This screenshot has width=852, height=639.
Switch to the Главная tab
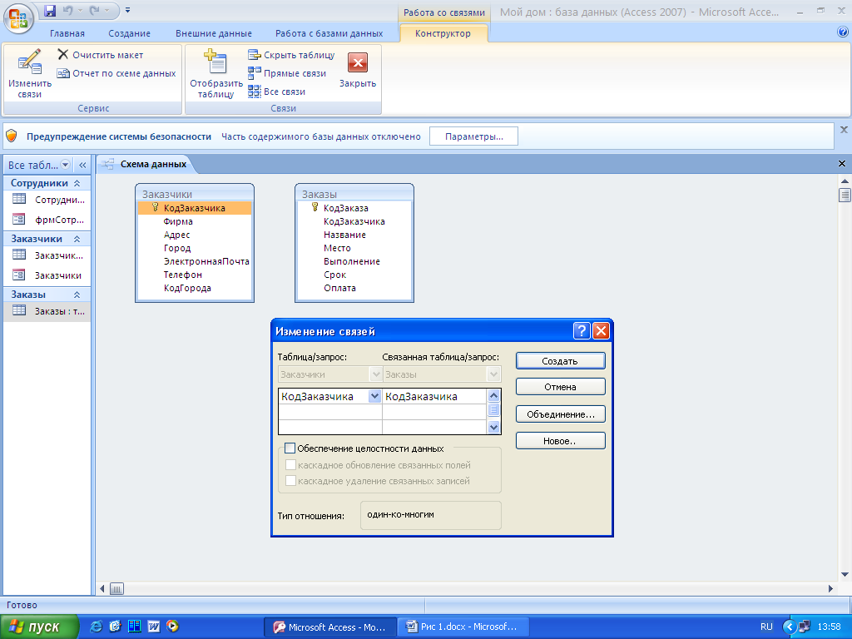pyautogui.click(x=67, y=33)
